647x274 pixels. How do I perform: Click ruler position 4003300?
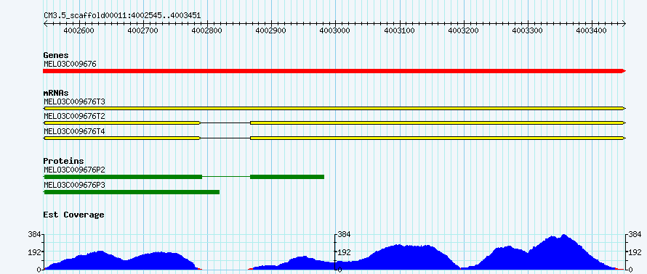pyautogui.click(x=527, y=31)
